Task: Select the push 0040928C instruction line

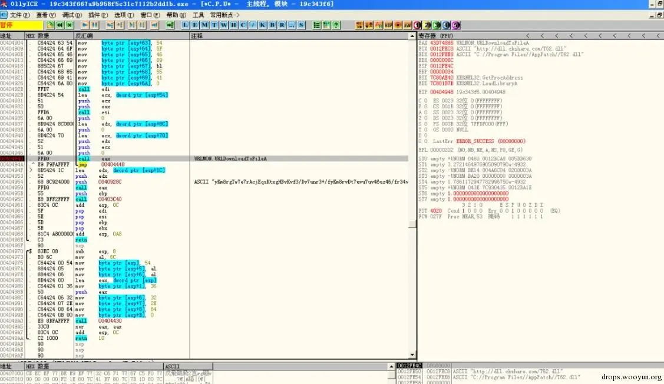Action: 204,181
